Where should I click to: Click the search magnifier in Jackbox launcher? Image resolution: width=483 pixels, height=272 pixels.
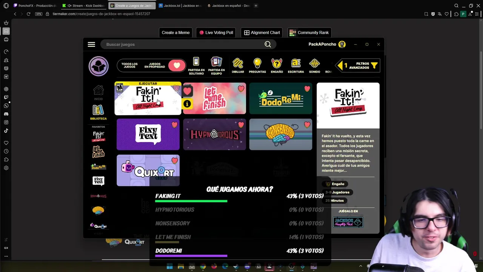pos(268,44)
